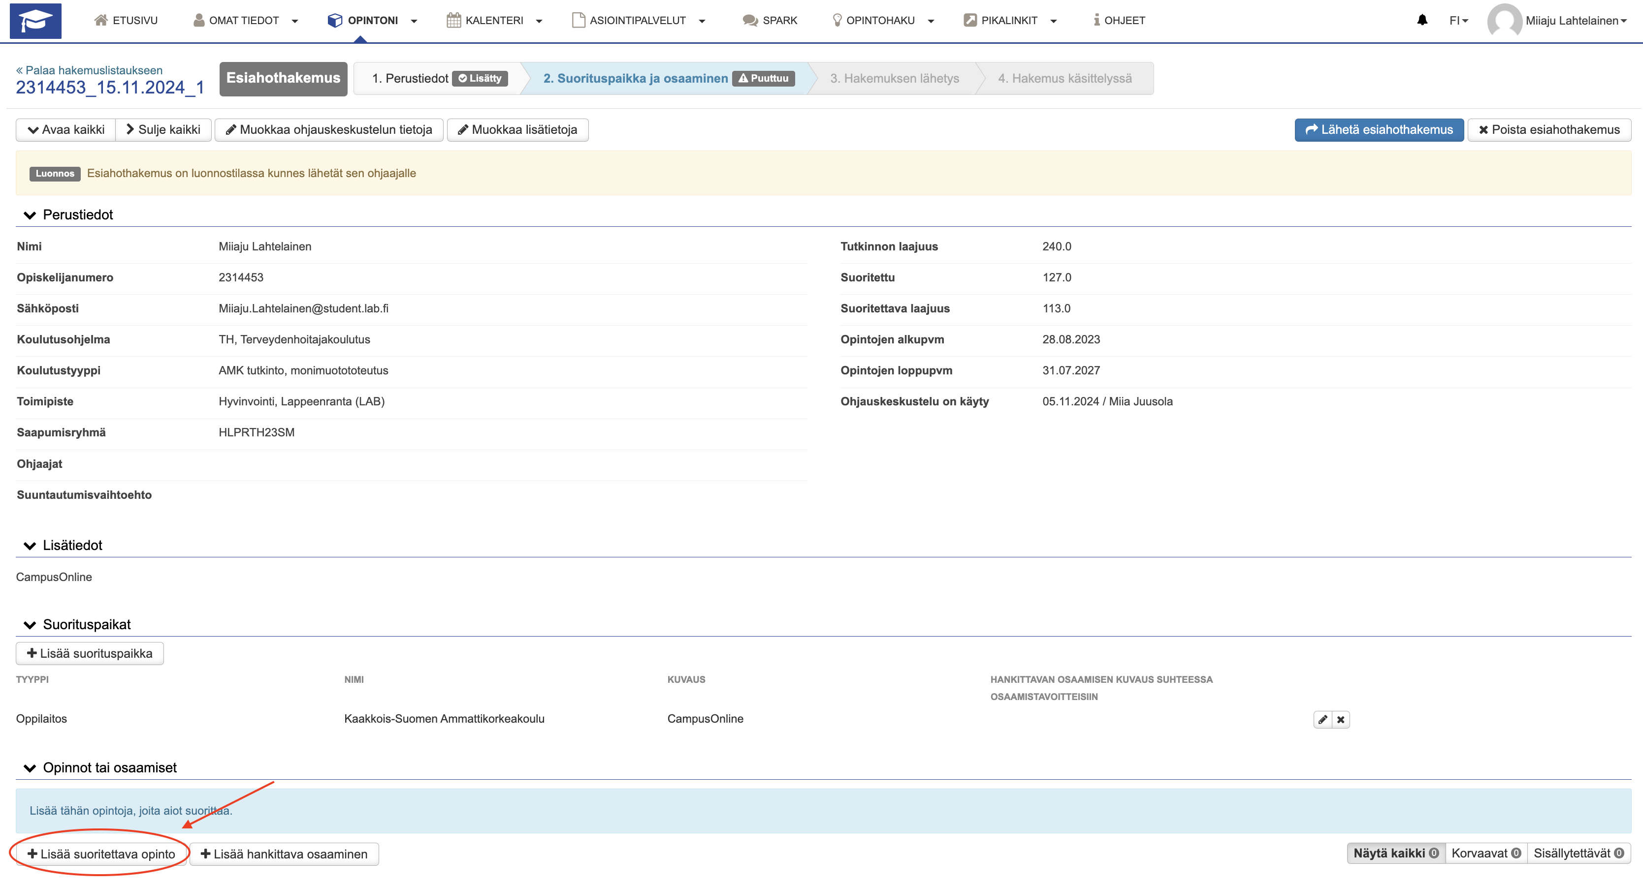Delete Kaakkois-Suomen Ammattikorkeakoulu row with X icon
Image resolution: width=1643 pixels, height=885 pixels.
coord(1341,719)
